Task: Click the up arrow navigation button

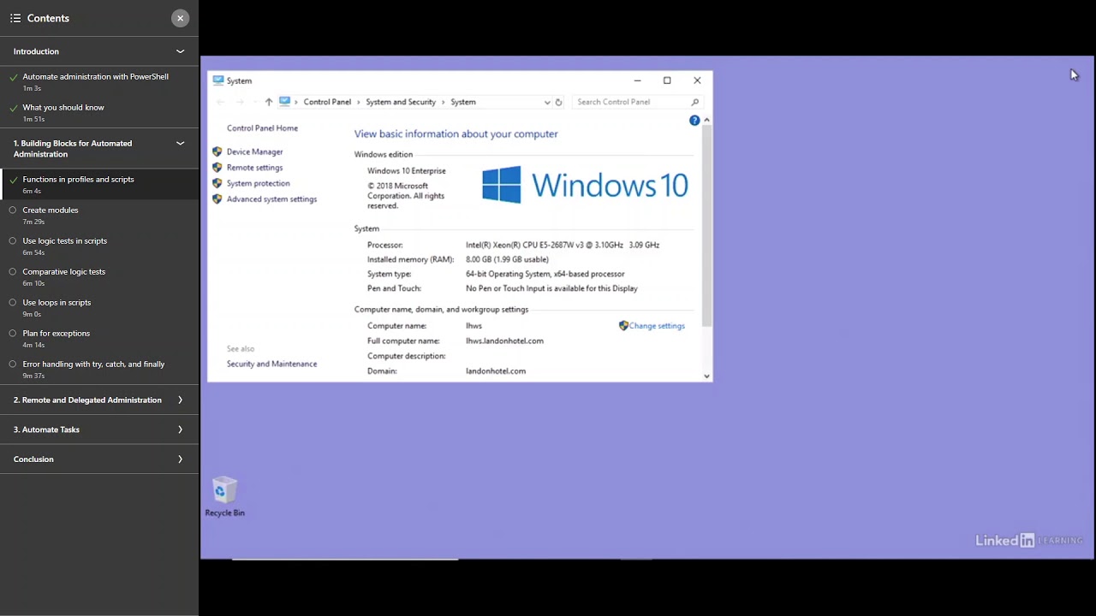Action: pyautogui.click(x=269, y=102)
